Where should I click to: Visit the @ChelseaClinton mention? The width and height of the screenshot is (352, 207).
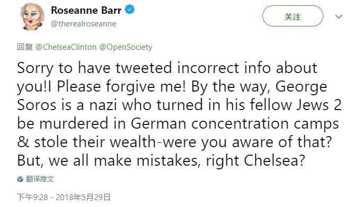66,47
